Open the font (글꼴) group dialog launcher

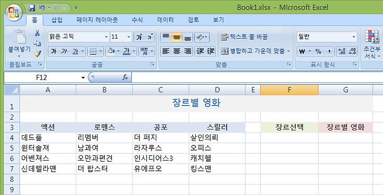tap(153, 64)
